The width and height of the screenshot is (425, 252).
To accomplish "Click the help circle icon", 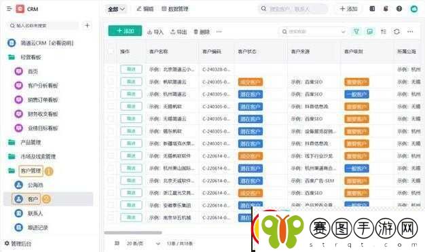I will (399, 9).
